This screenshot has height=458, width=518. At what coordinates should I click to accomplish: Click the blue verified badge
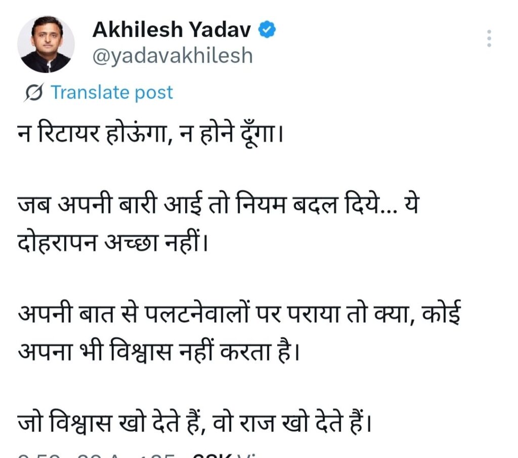click(x=267, y=31)
